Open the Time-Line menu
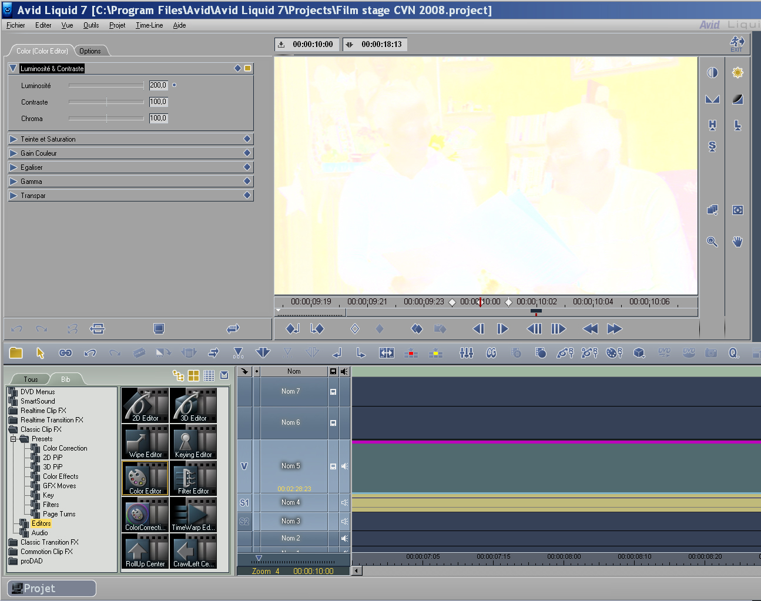The width and height of the screenshot is (761, 601). pyautogui.click(x=149, y=25)
